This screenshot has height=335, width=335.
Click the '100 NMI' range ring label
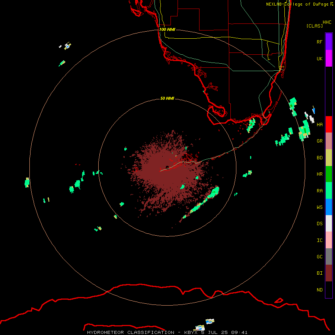coord(167,29)
